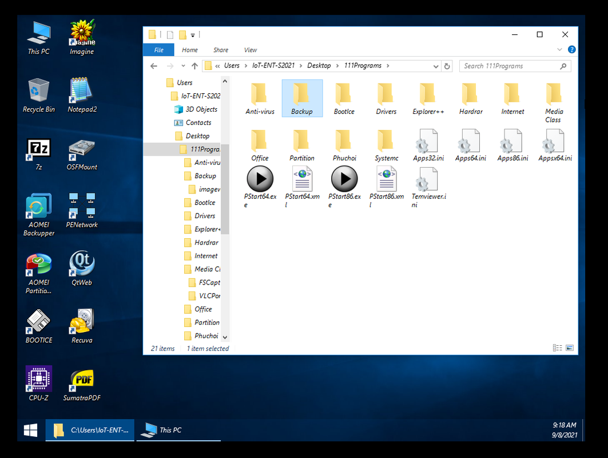Select the 7z desktop shortcut
The width and height of the screenshot is (608, 458).
pos(38,154)
